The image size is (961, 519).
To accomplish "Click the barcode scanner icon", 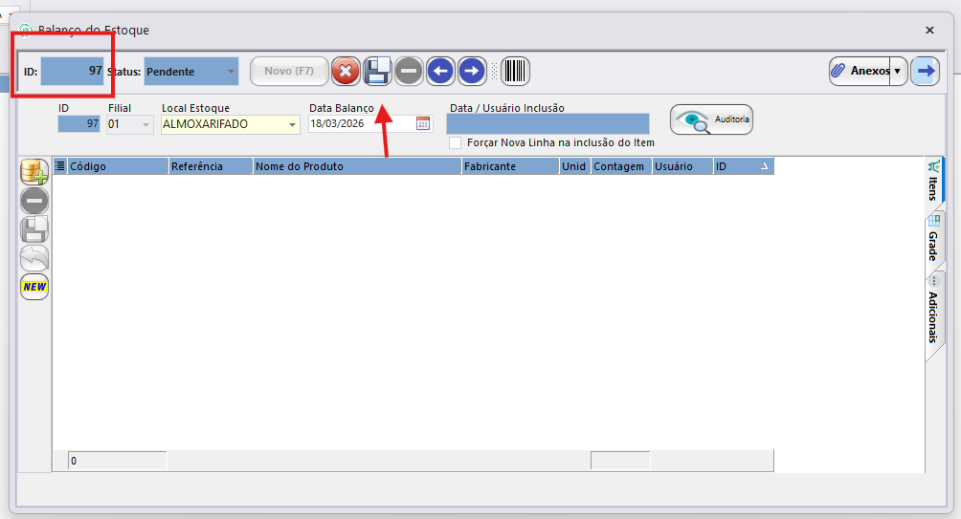I will [x=515, y=72].
